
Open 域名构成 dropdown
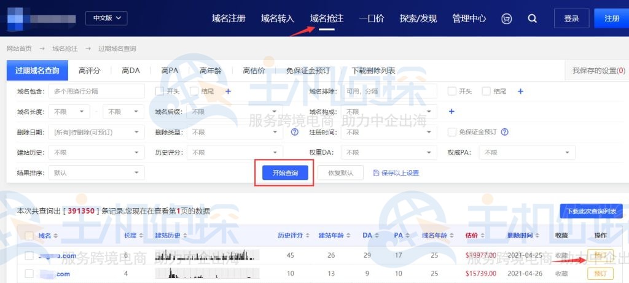389,112
